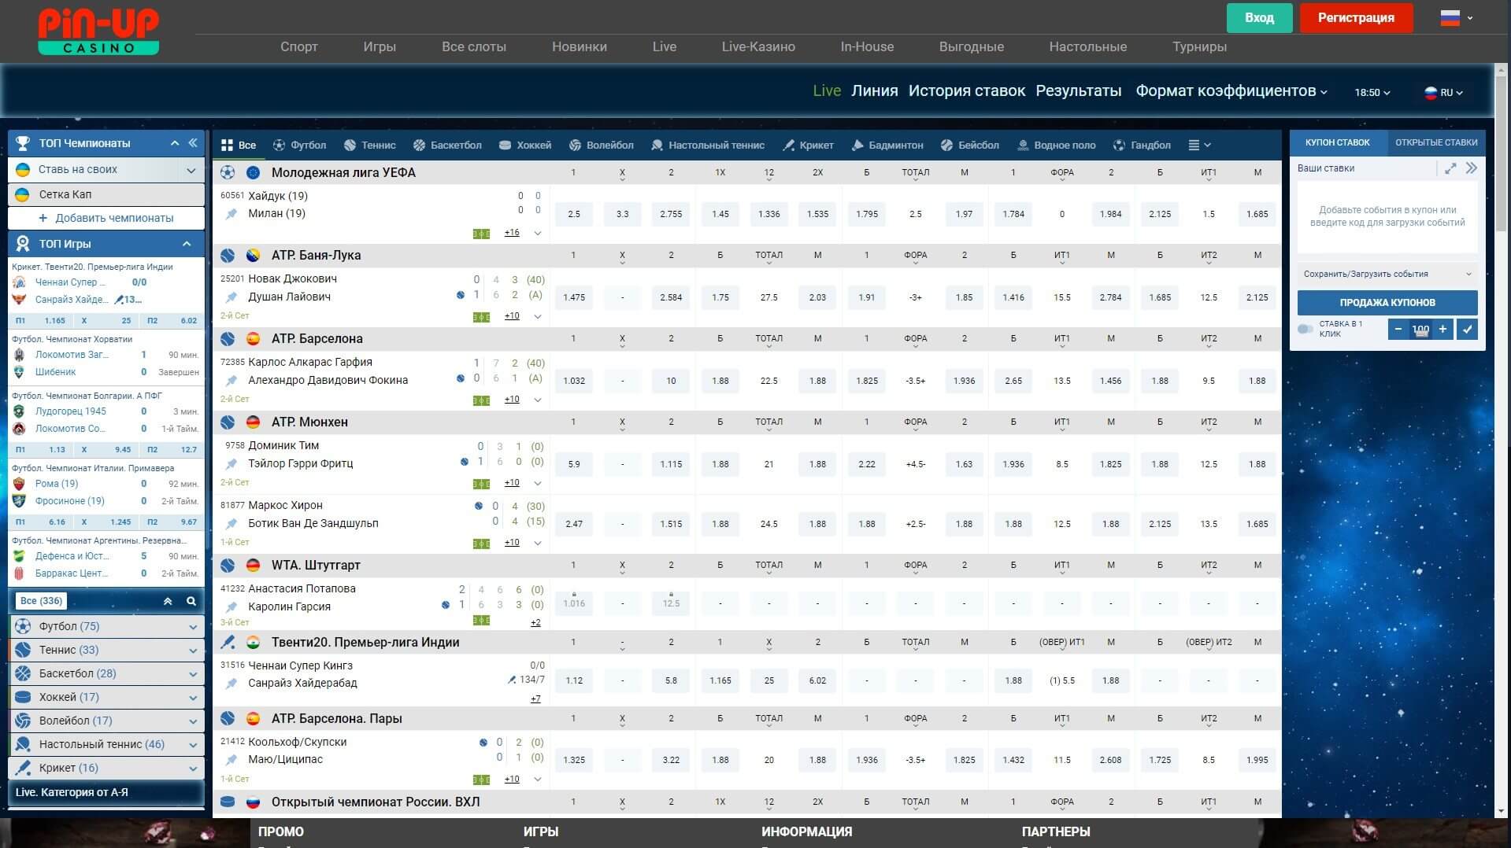Open Формат коэффициентов dropdown

point(1231,91)
